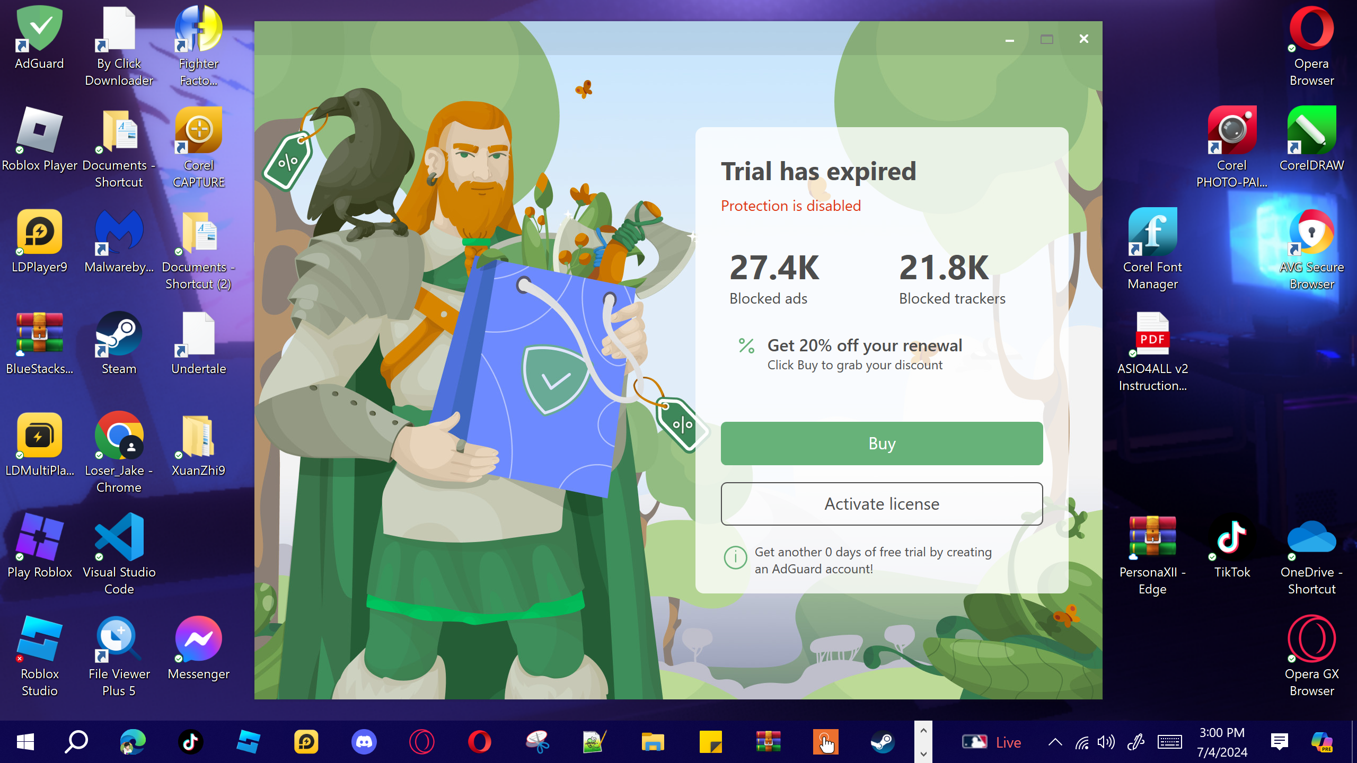The width and height of the screenshot is (1357, 763).
Task: Click the Activate license button
Action: click(882, 504)
